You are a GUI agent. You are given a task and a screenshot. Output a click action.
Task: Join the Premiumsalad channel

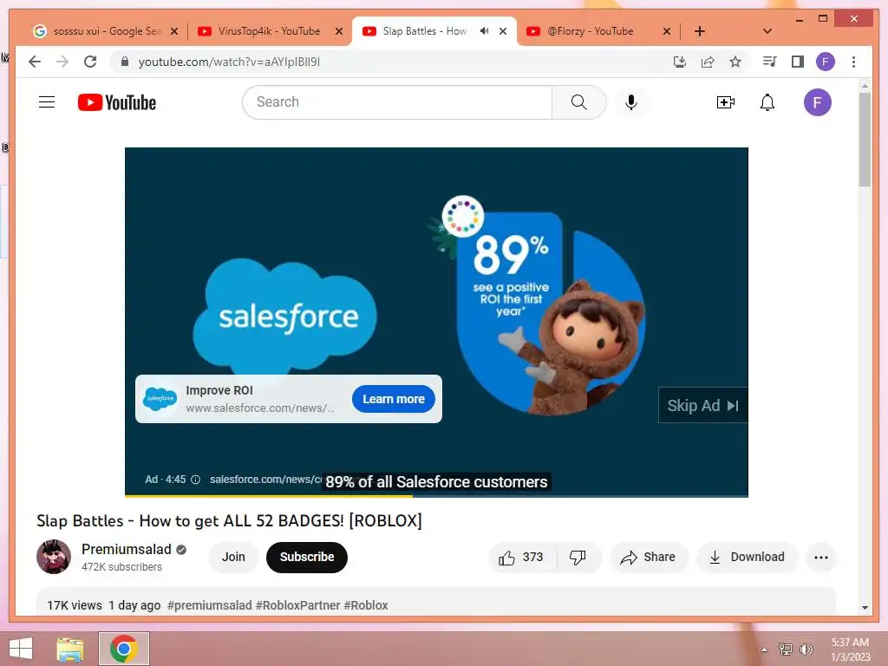[x=233, y=558]
